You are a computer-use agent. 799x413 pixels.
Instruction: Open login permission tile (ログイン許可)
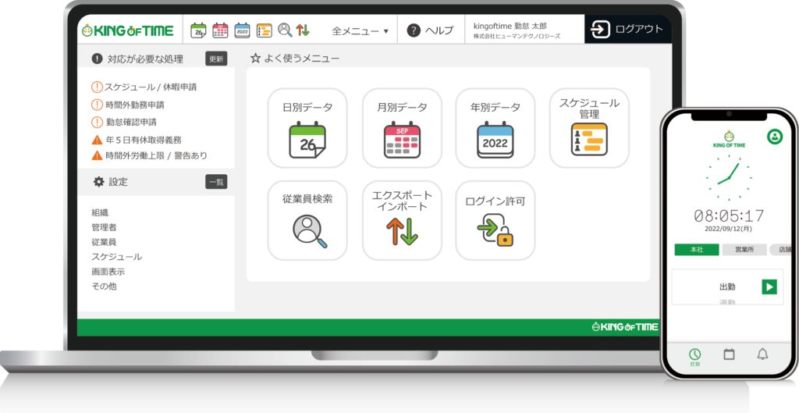pos(495,220)
